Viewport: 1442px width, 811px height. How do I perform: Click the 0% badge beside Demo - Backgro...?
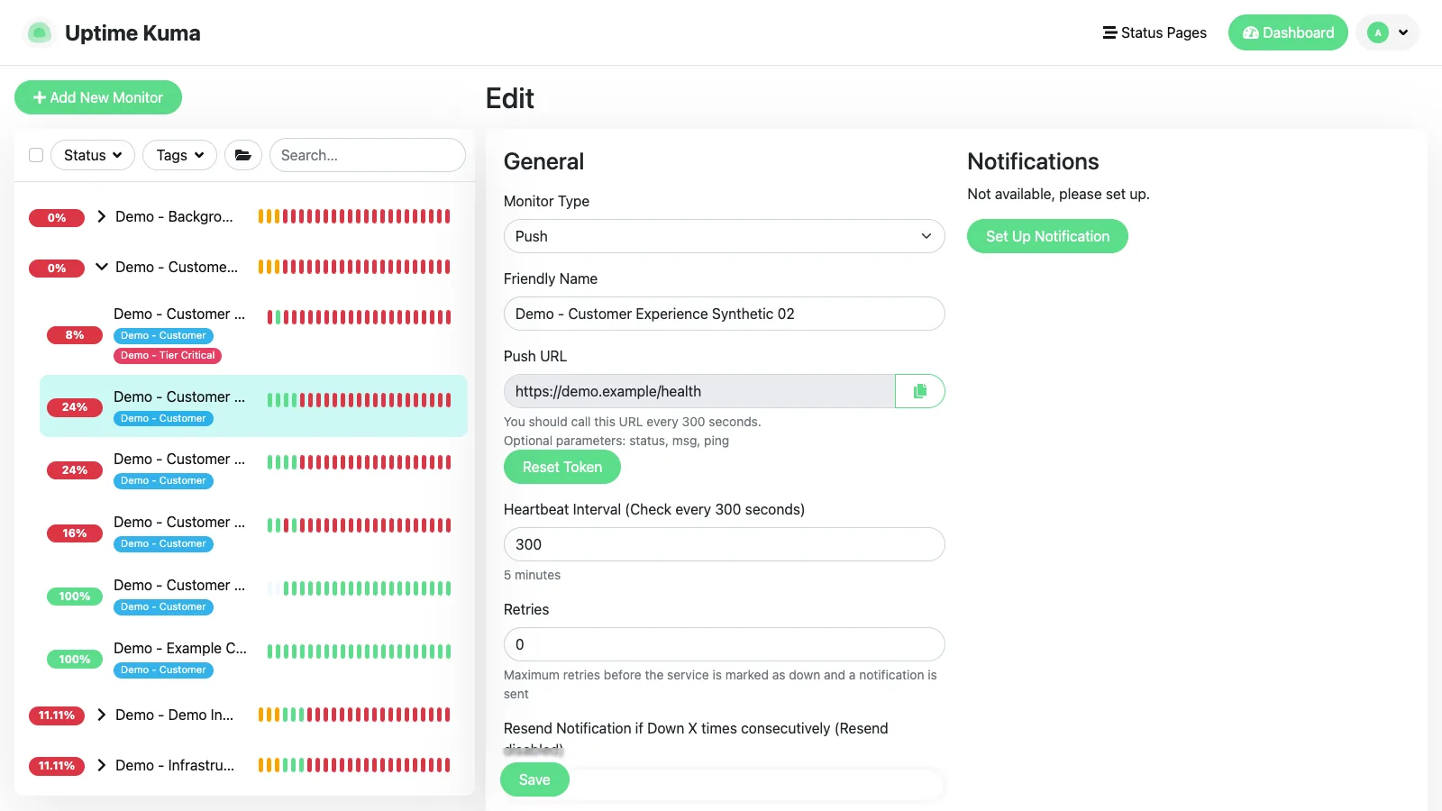[x=57, y=217]
